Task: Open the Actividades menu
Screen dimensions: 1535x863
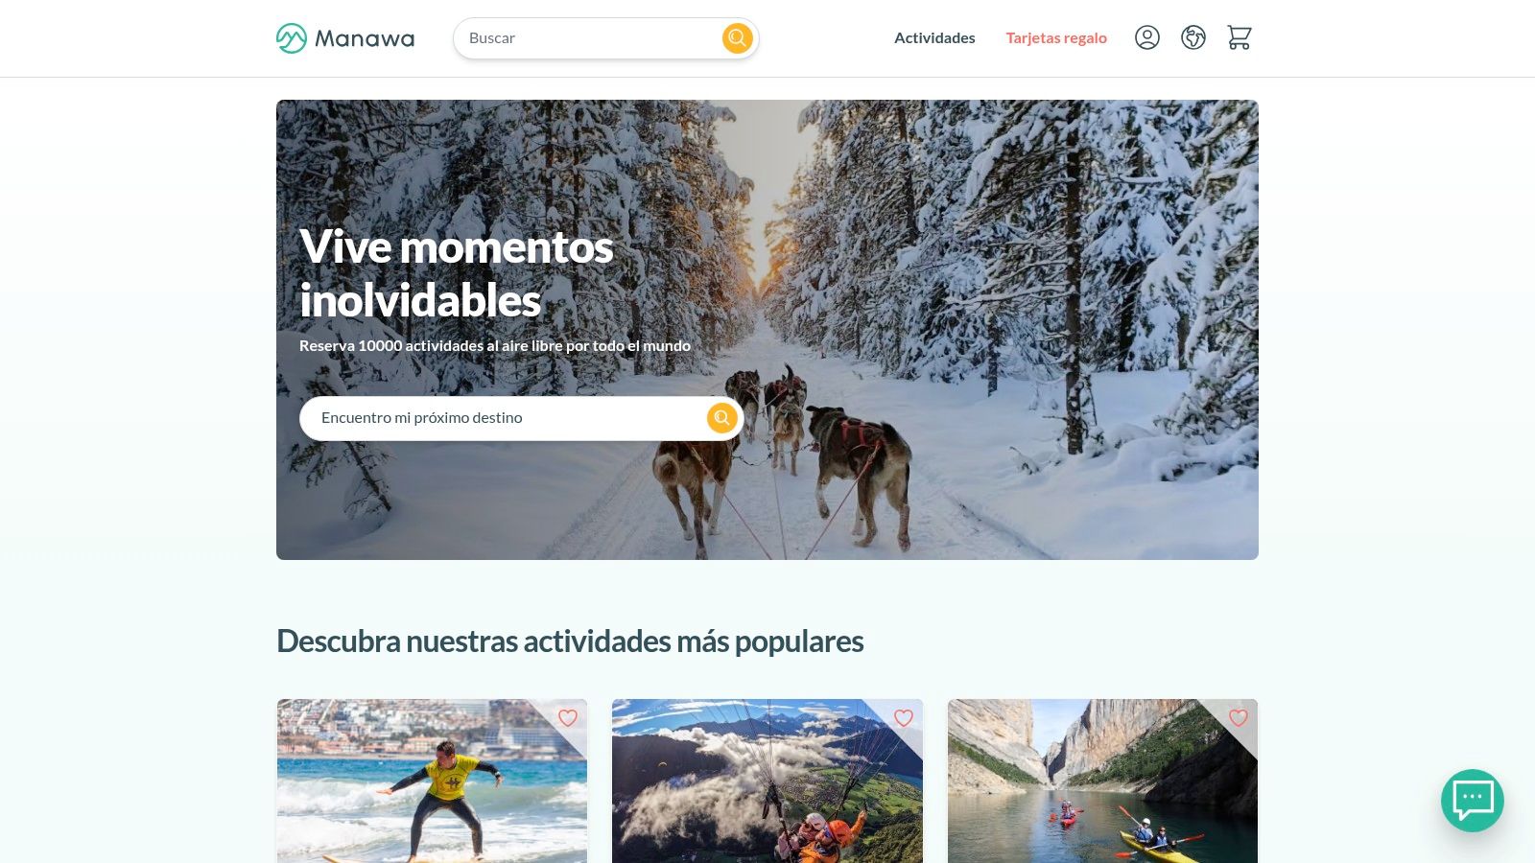Action: tap(934, 38)
